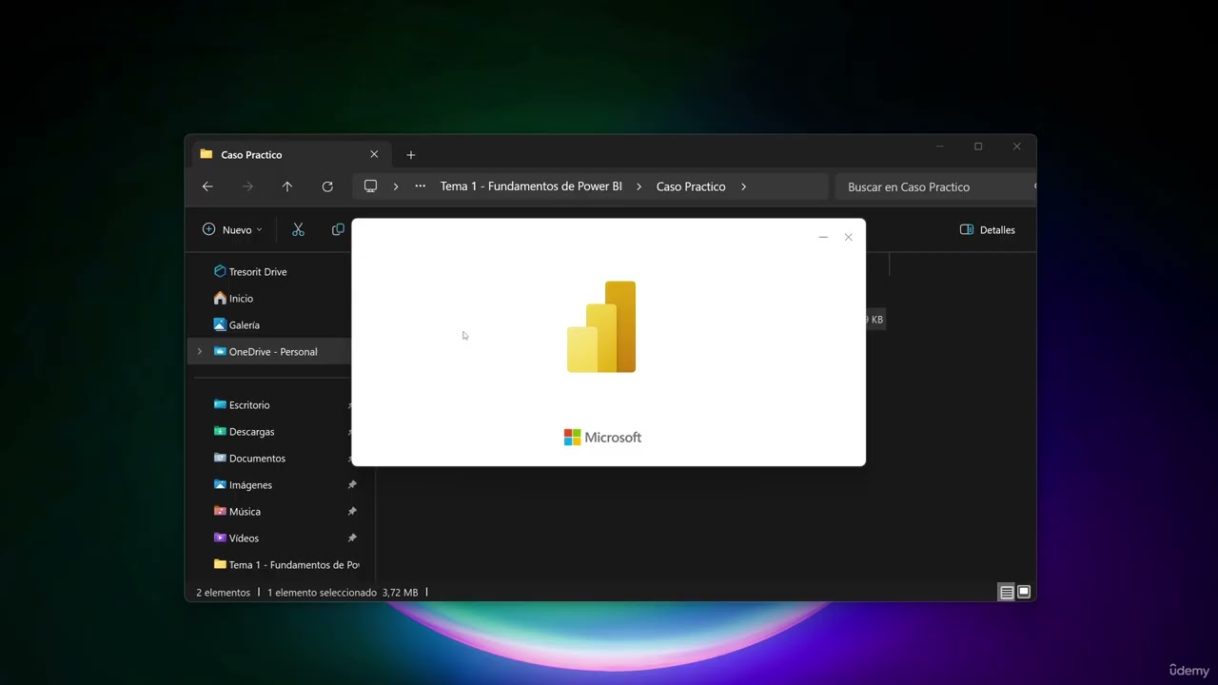Open the breadcrumb ellipsis for hidden folders
Screen dimensions: 1218x685
pyautogui.click(x=420, y=186)
